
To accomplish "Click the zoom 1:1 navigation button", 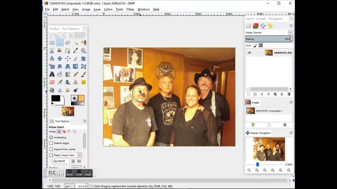I will tap(265, 170).
